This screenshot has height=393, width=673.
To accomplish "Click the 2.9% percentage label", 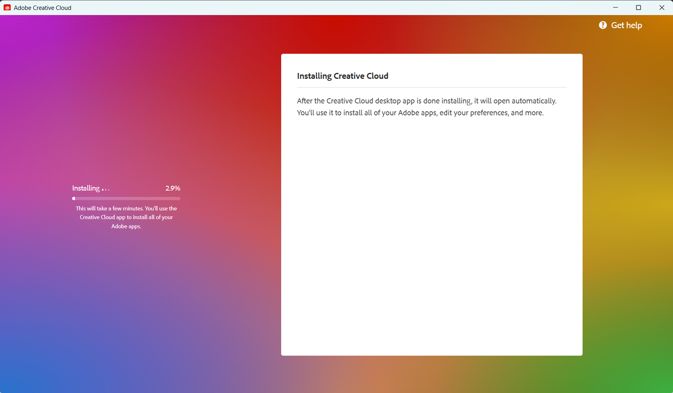I will click(x=173, y=188).
